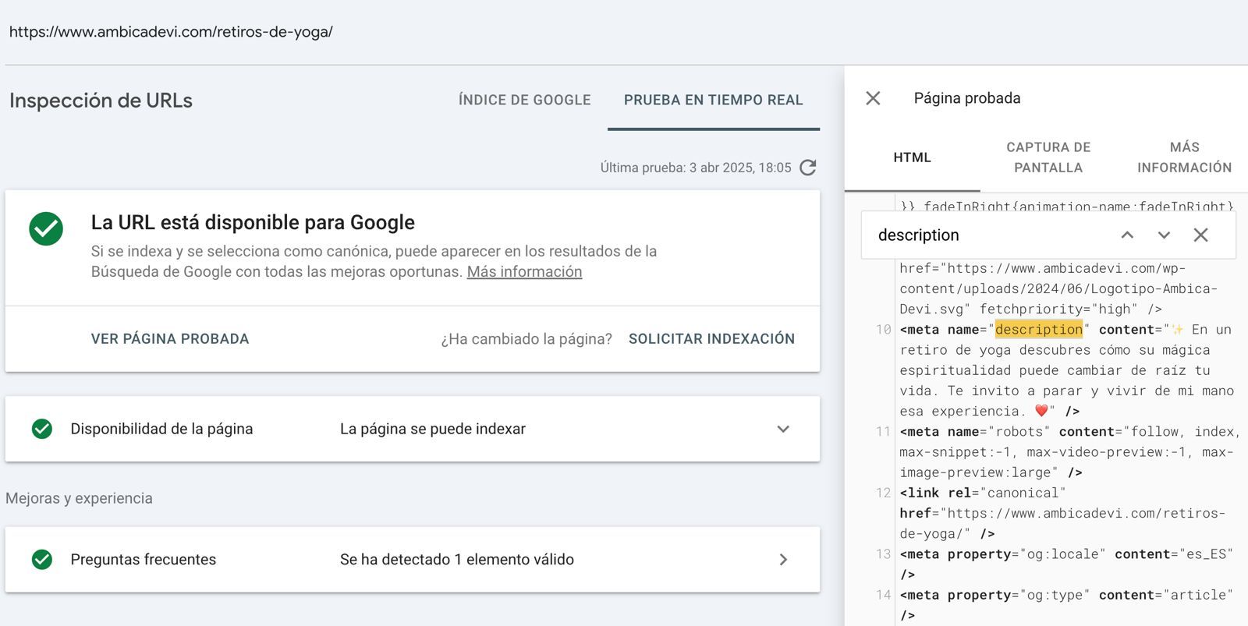
Task: Click La página se puede indexar text
Action: tap(433, 429)
